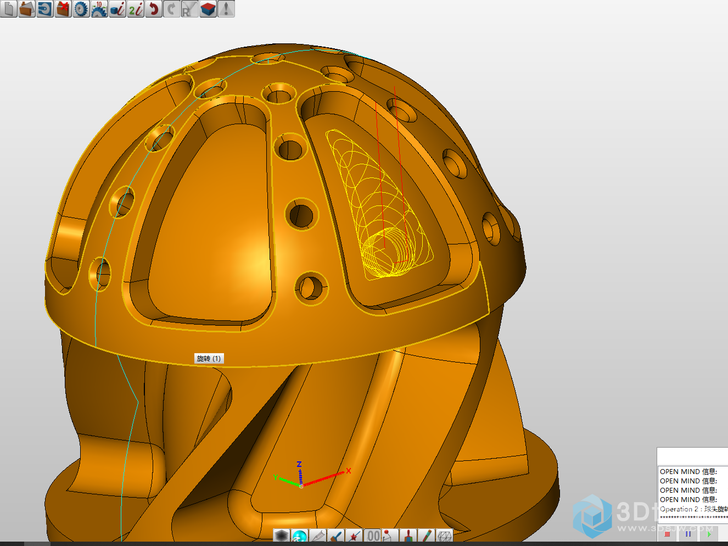728x546 pixels.
Task: Open the filter funnel R icon
Action: (x=190, y=9)
